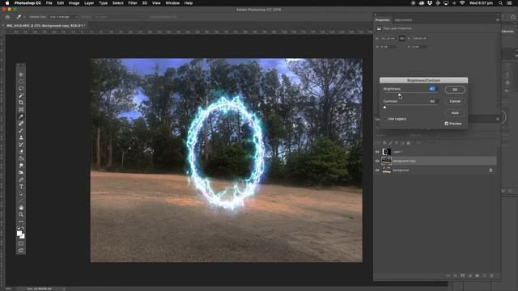Toggle the Preview checkbox
The width and height of the screenshot is (518, 291).
[x=446, y=124]
